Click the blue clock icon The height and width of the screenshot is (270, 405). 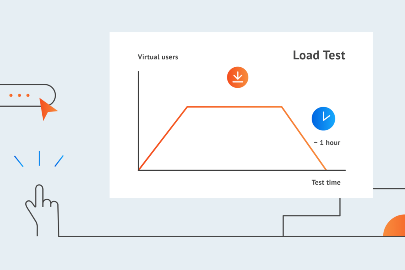point(324,119)
